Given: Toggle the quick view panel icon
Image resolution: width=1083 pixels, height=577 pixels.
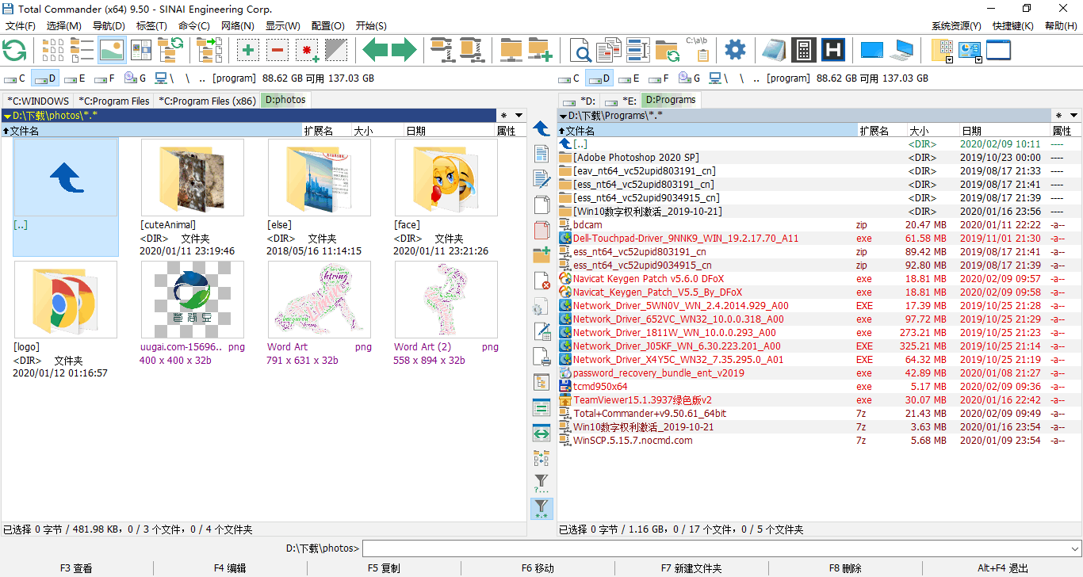Looking at the screenshot, I should [x=142, y=50].
